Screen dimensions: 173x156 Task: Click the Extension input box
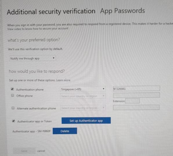tap(132, 101)
